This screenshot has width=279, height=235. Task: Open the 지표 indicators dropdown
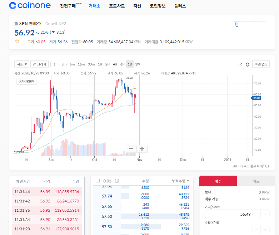pos(22,64)
